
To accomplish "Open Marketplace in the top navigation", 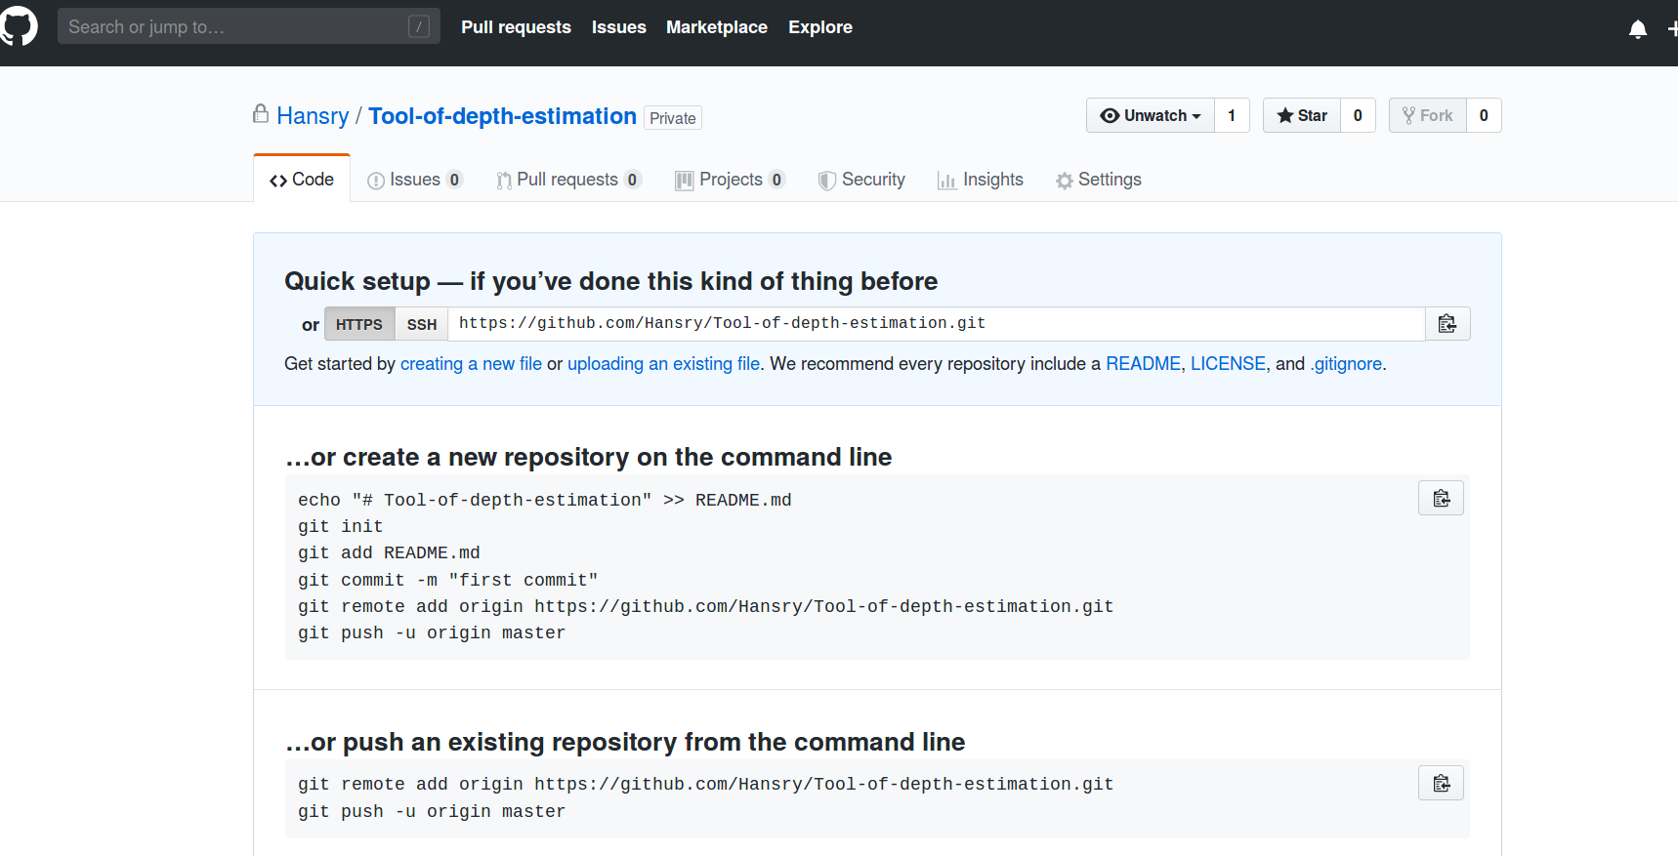I will (717, 27).
